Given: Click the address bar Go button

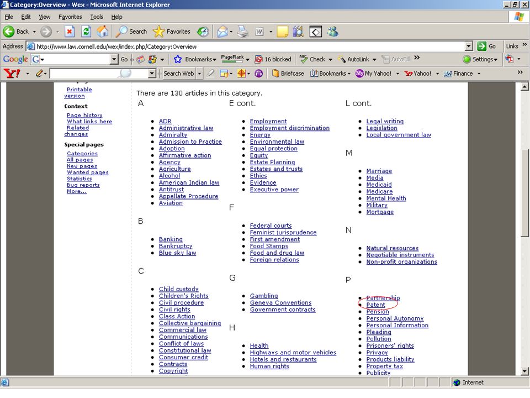Looking at the screenshot, I should [487, 46].
